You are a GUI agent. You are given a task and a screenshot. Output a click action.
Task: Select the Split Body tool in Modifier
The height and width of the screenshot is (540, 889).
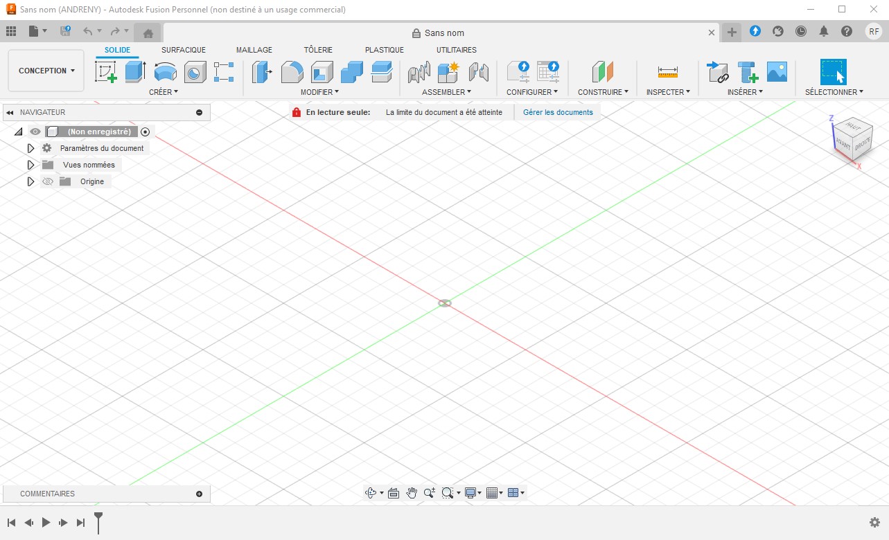381,72
